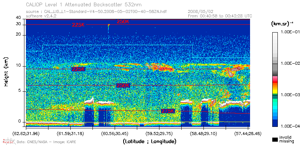Click the x-axis label '(58.48;29.10)'
The height and width of the screenshot is (145, 300).
coord(204,133)
